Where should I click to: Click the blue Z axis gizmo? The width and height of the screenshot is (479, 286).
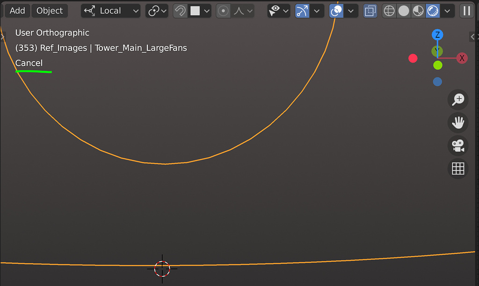[437, 35]
